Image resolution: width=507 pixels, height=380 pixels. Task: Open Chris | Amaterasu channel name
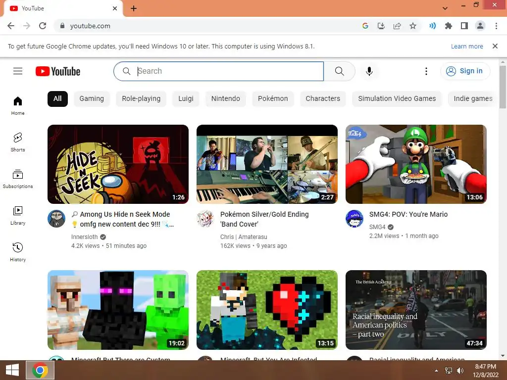pyautogui.click(x=244, y=237)
